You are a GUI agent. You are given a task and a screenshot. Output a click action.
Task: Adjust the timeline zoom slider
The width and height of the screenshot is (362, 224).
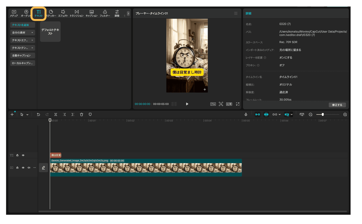click(x=323, y=115)
